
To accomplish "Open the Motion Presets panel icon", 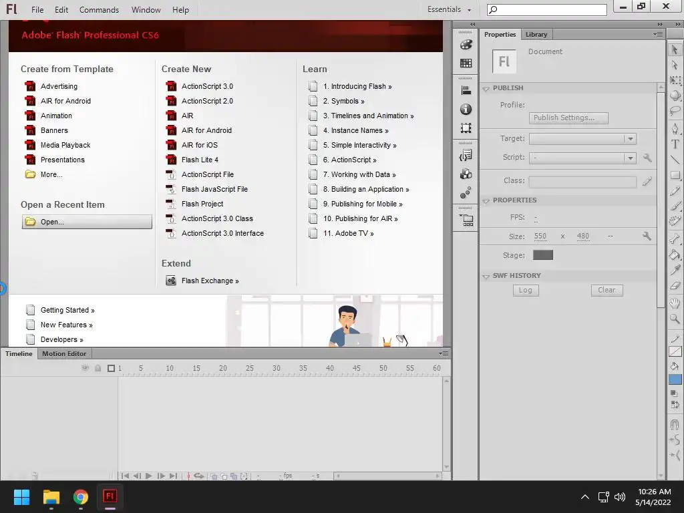I will [466, 192].
